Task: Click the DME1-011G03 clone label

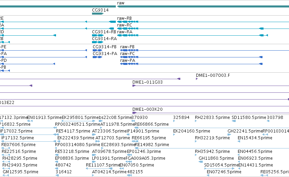Action: 148,82
